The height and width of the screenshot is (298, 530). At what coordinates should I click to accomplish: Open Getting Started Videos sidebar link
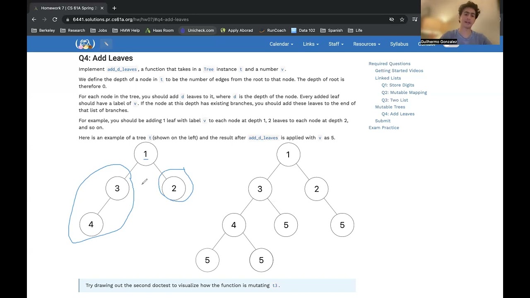[x=399, y=71]
